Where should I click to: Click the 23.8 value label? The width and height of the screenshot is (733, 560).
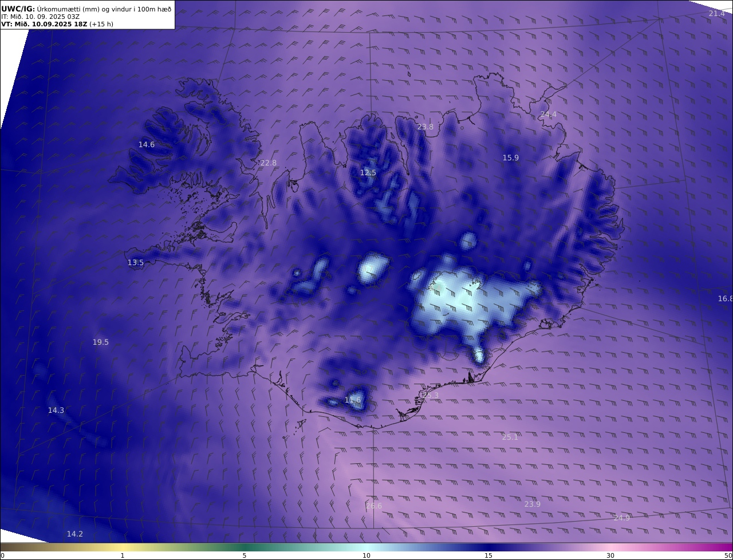425,127
